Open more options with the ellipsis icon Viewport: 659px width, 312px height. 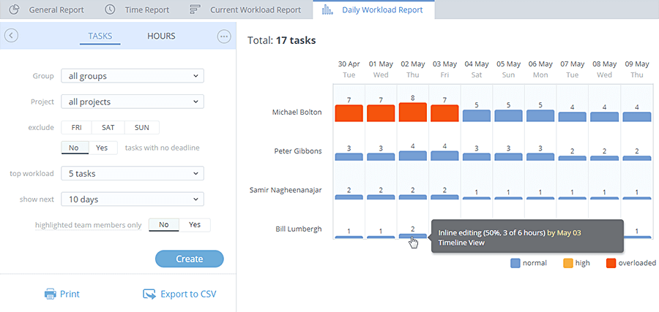(224, 36)
